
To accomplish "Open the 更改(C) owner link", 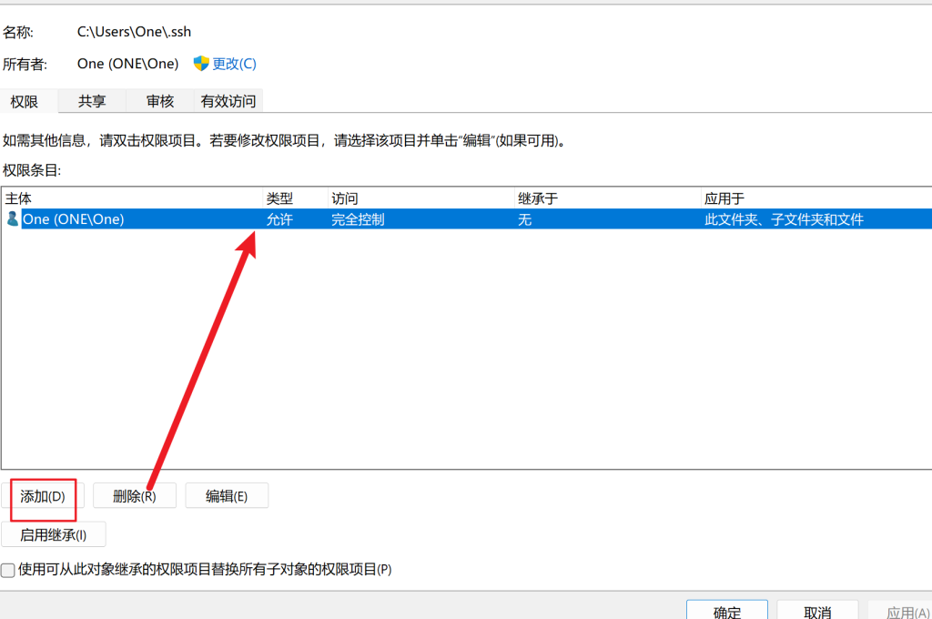I will [234, 64].
